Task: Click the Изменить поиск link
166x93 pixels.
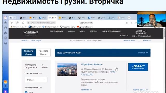Action: [129, 41]
